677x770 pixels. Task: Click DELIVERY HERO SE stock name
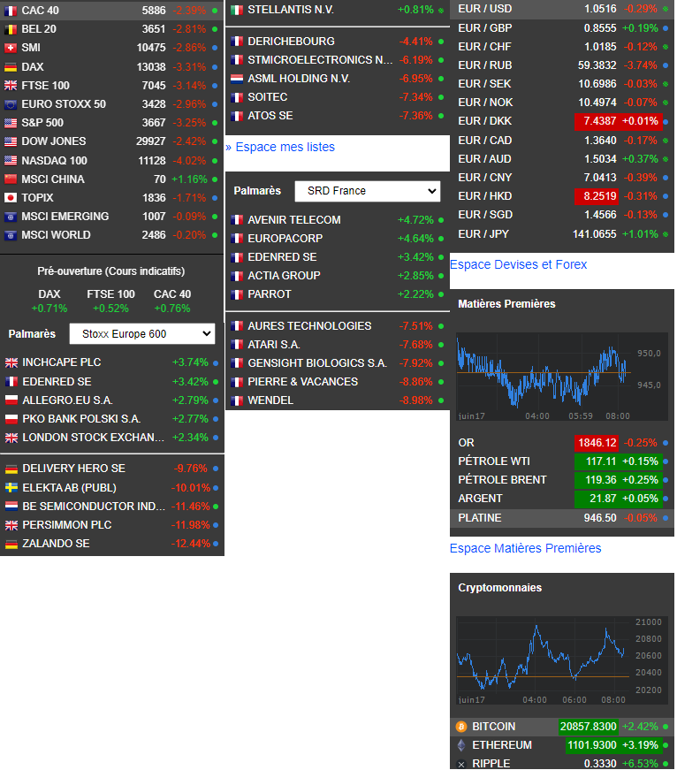point(74,469)
